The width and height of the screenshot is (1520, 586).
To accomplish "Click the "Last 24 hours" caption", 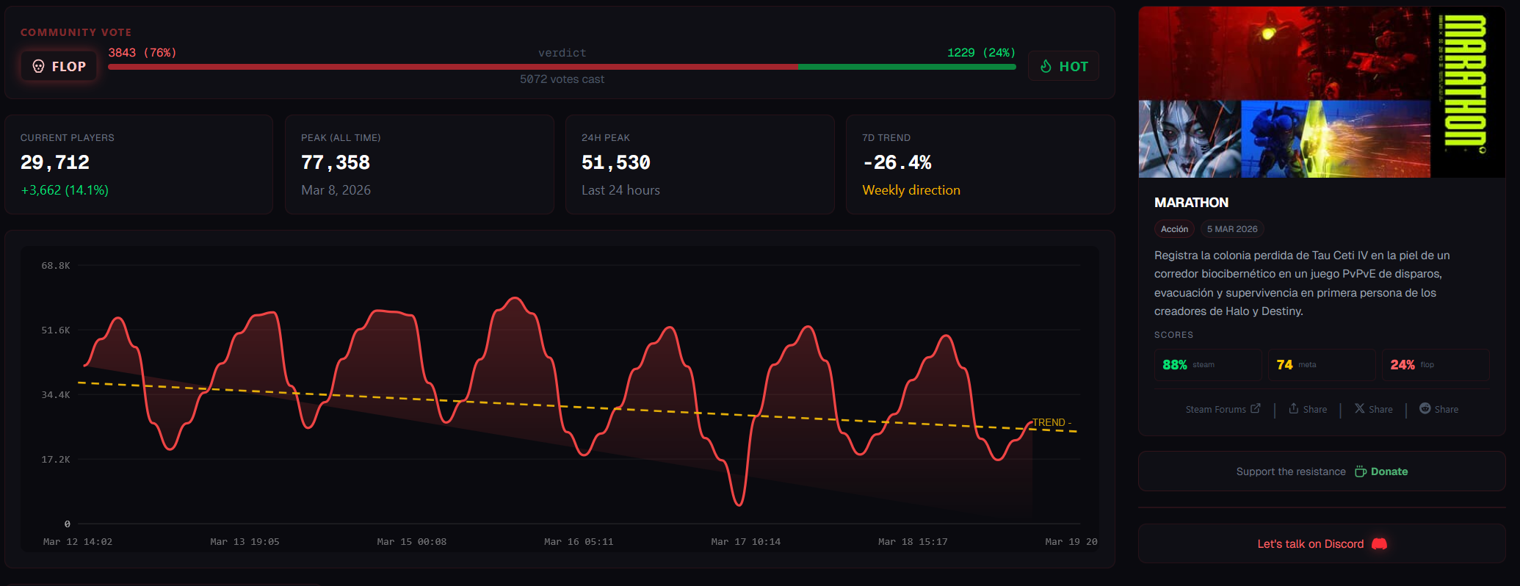I will 620,190.
